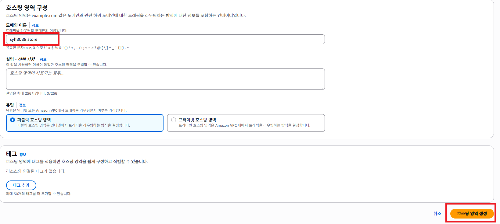Screen dimensions: 500x224
Task: Open the 정보 link beside 도메인 이름
Action: [x=35, y=25]
